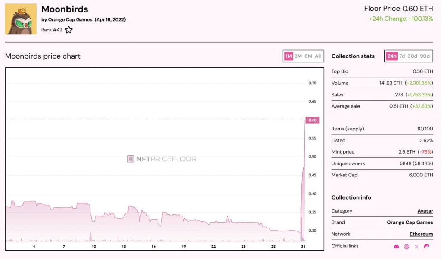Open the Moonbirds Discord link icon
Screen dimensions: 441x259
coord(396,247)
